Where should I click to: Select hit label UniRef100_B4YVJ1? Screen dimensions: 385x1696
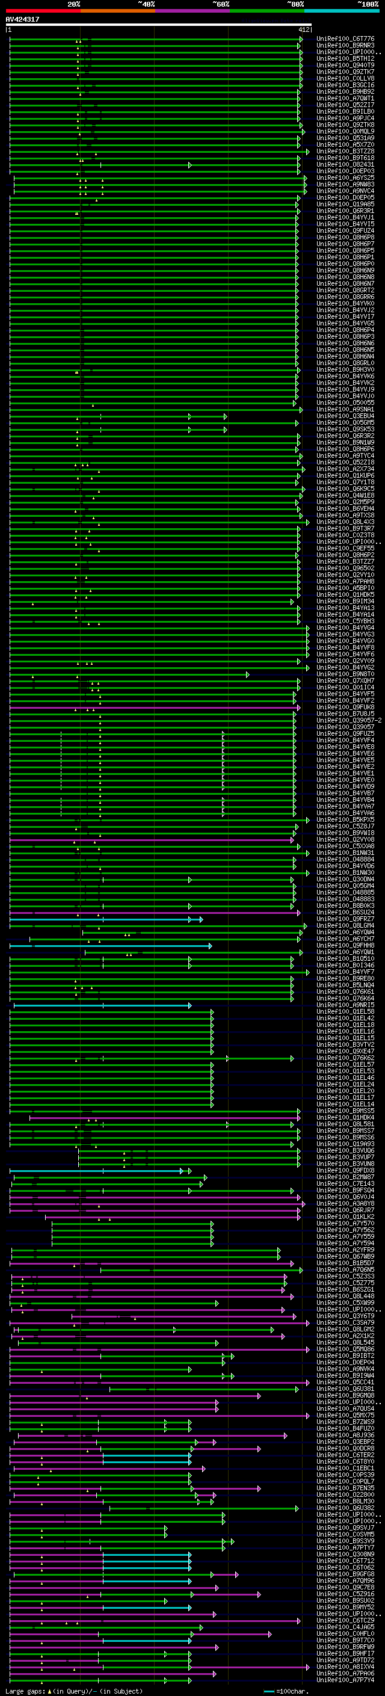tap(345, 217)
